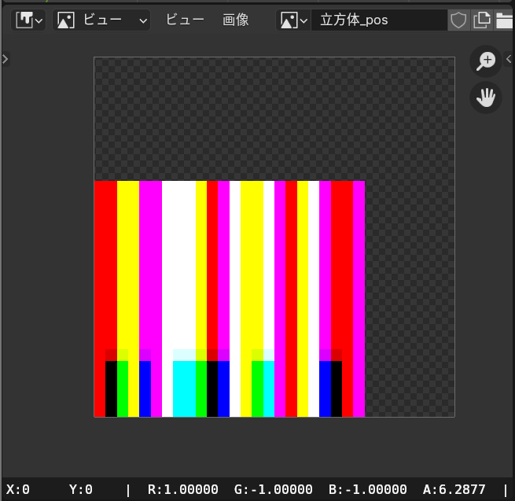This screenshot has width=515, height=501.
Task: Open the editor type dropdown
Action: pyautogui.click(x=28, y=20)
